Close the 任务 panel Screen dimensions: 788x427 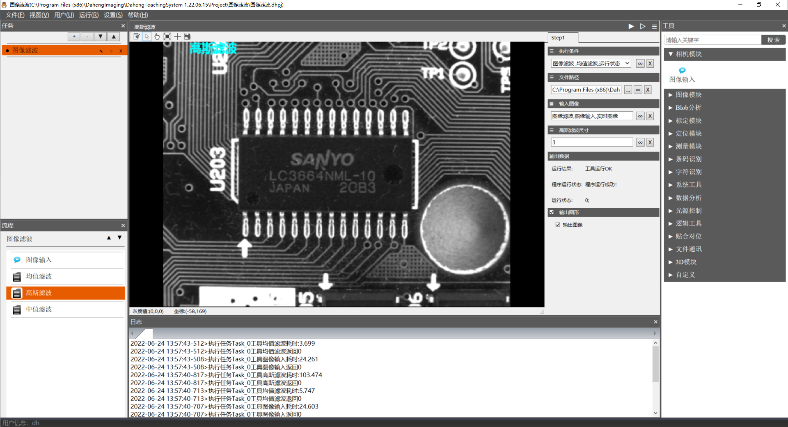tap(123, 26)
